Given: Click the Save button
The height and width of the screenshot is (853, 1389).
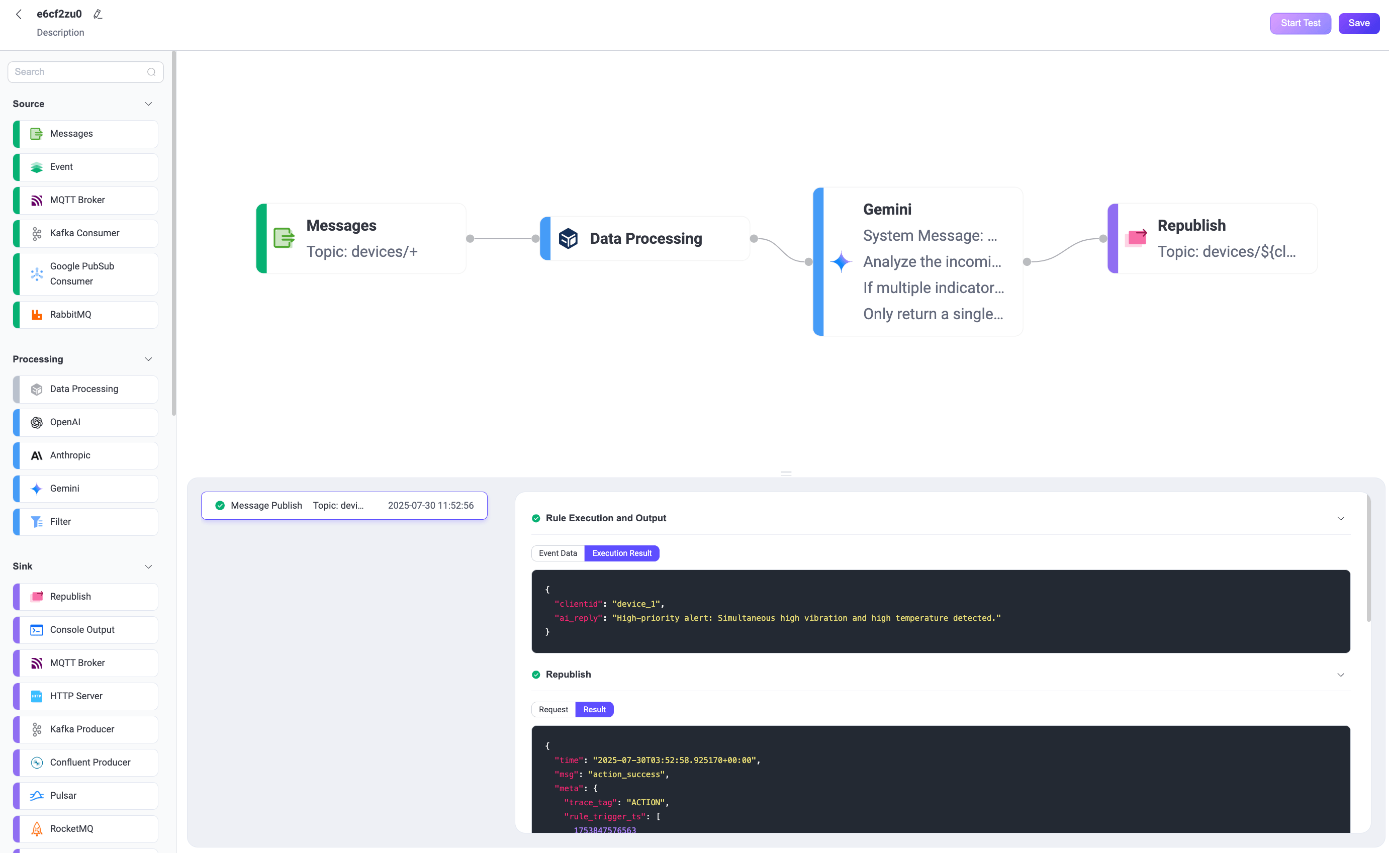Looking at the screenshot, I should click(1358, 23).
